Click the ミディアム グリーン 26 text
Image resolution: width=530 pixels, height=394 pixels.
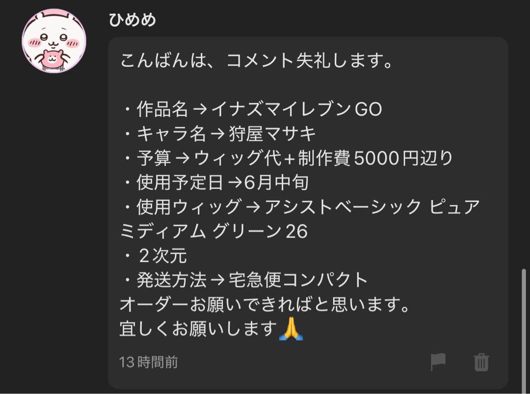(213, 231)
